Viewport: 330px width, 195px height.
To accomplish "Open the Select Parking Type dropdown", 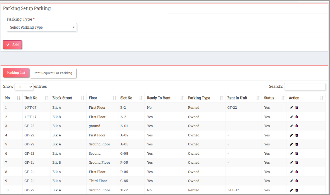I will click(42, 27).
